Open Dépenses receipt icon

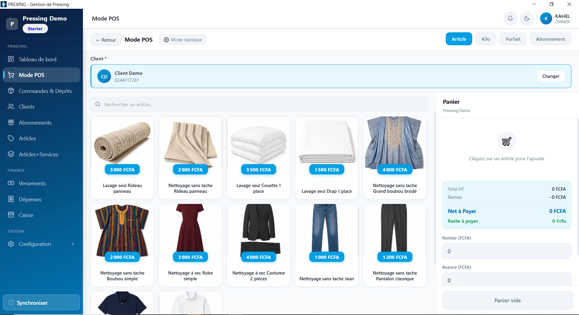click(x=11, y=199)
